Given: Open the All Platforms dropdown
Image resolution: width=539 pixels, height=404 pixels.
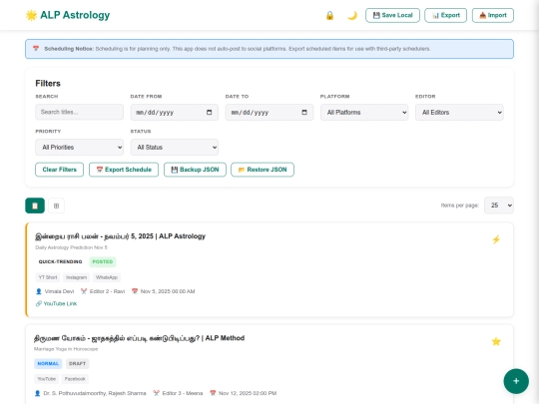Looking at the screenshot, I should tap(364, 113).
